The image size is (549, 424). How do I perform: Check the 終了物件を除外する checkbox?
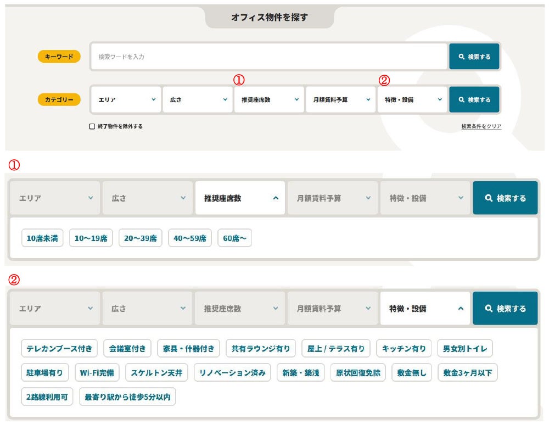[92, 126]
